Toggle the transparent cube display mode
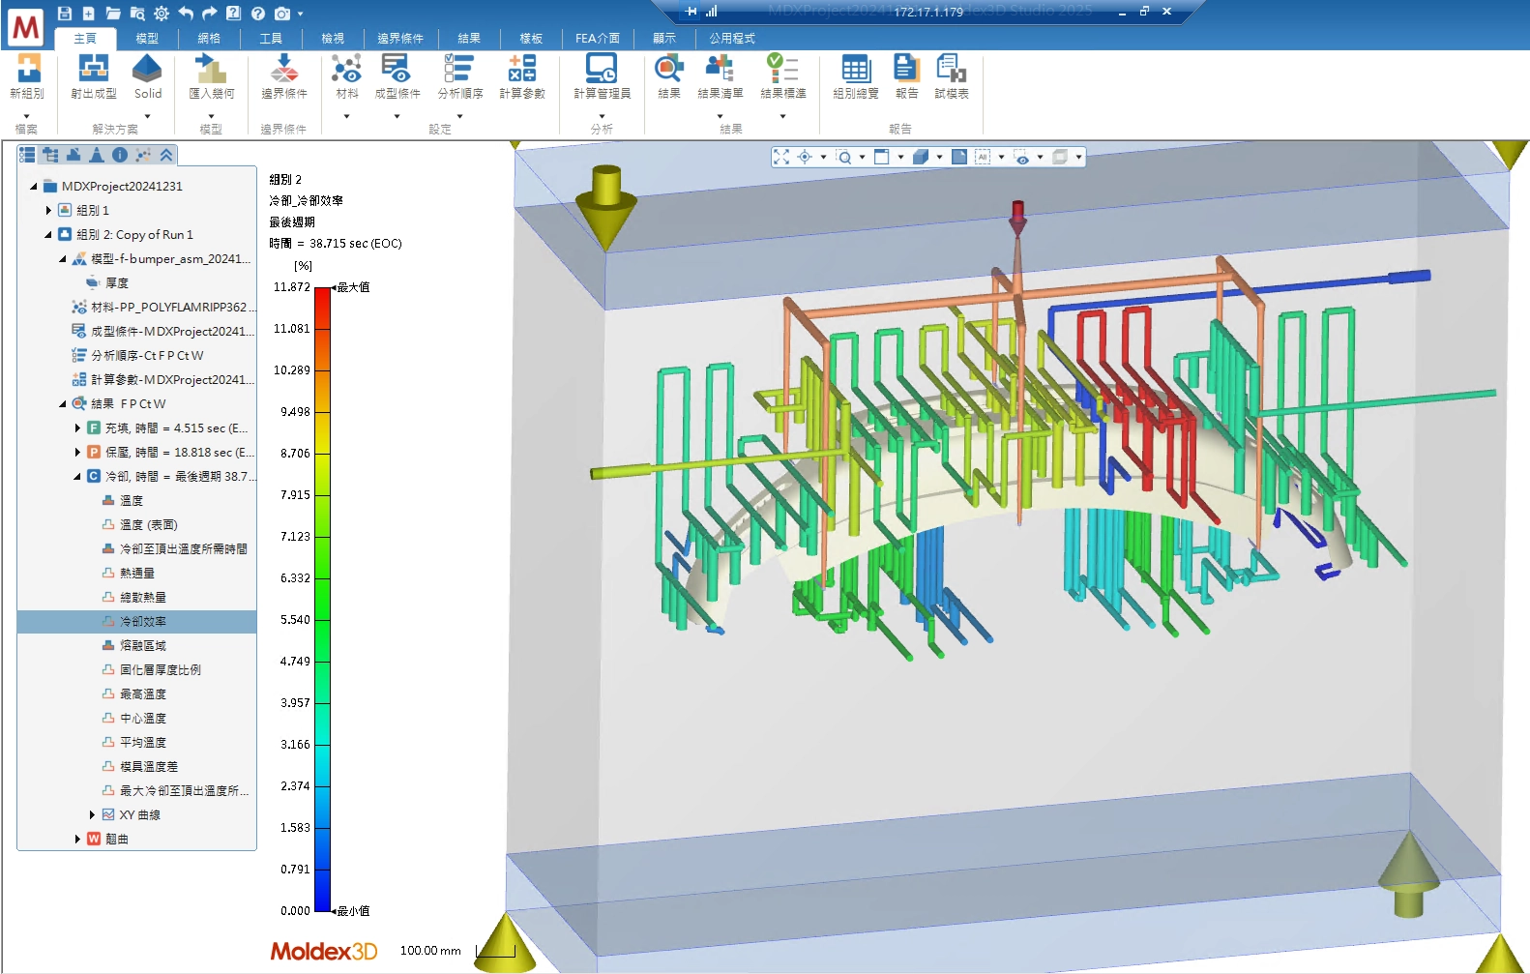This screenshot has height=974, width=1530. [x=1060, y=157]
